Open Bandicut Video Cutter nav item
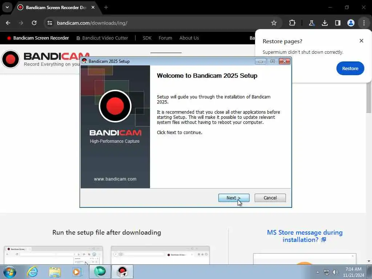 102,38
